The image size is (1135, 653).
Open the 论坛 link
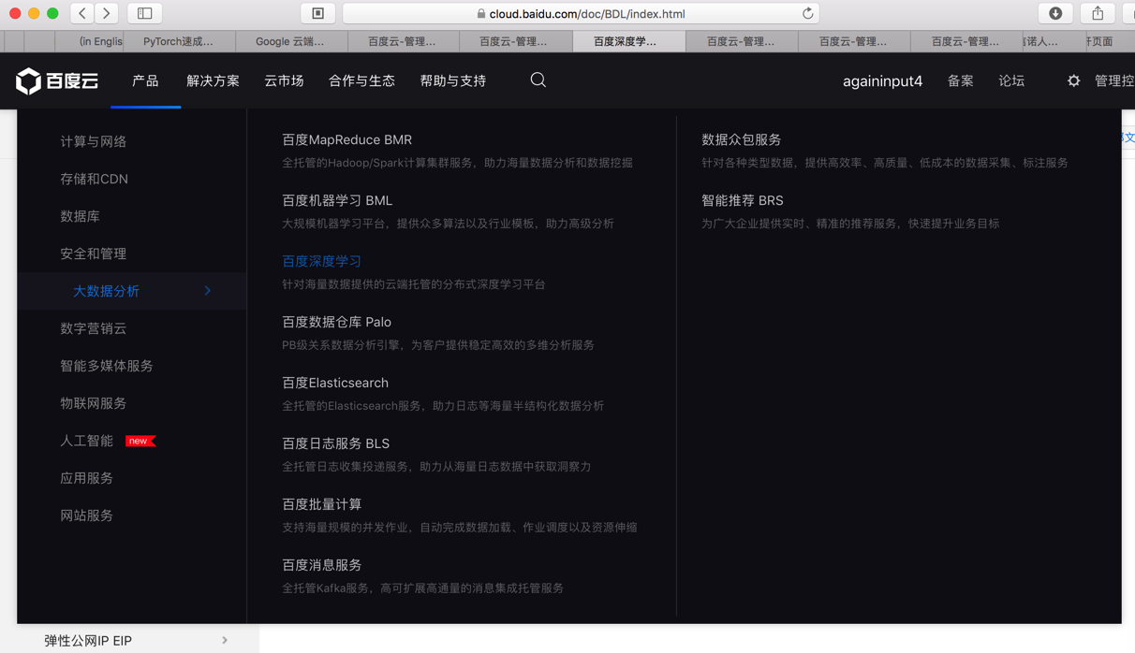pyautogui.click(x=1011, y=81)
